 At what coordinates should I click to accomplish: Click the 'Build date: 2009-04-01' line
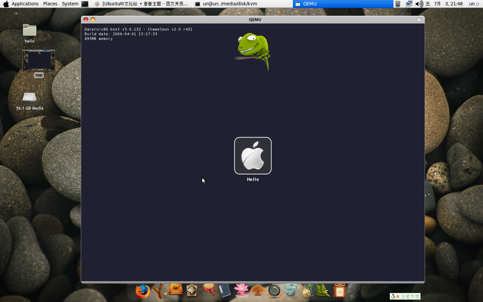121,34
